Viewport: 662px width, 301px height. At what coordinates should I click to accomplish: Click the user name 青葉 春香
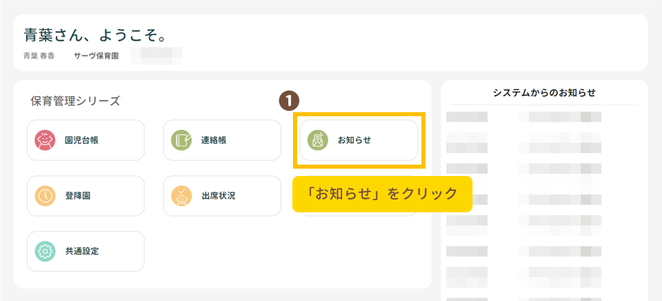39,56
